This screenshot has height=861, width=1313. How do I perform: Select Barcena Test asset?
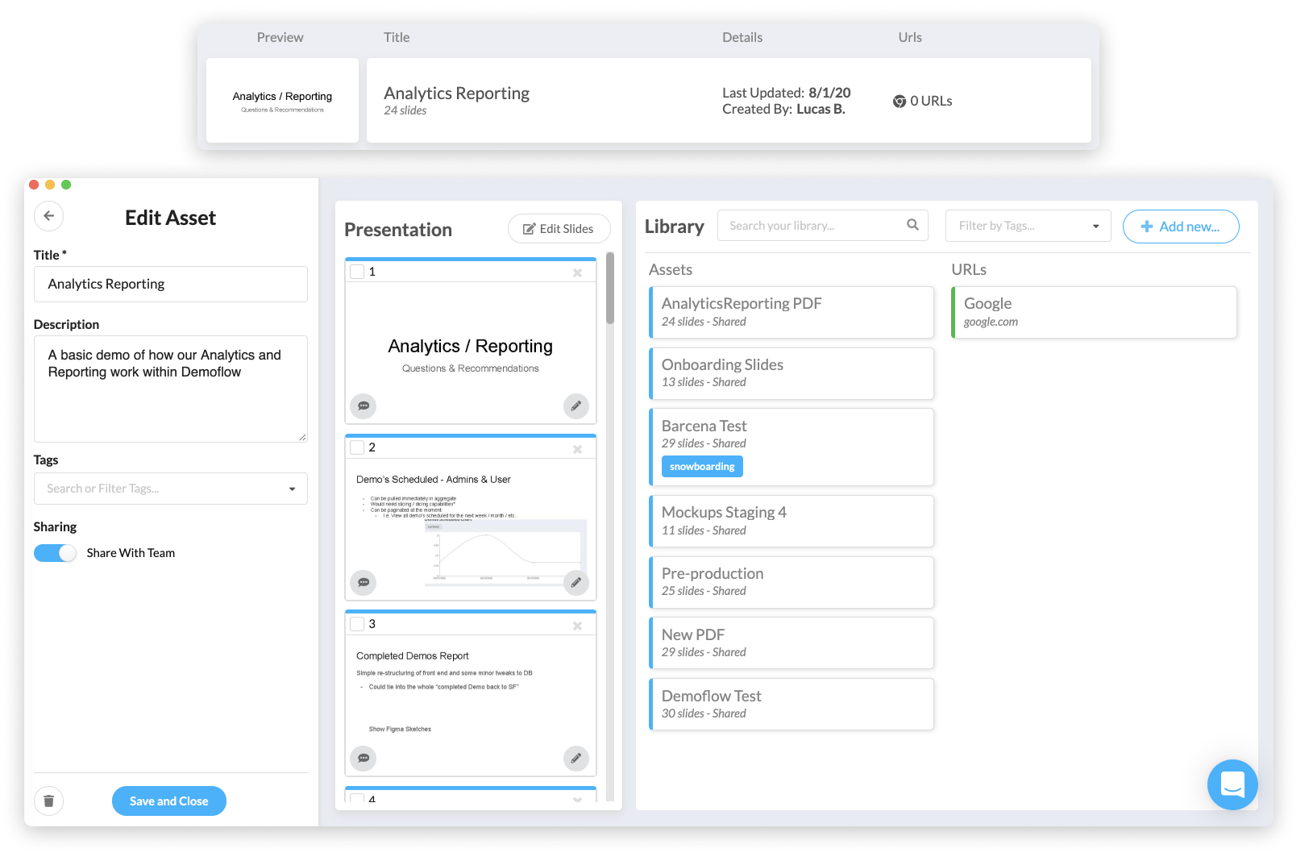click(792, 447)
